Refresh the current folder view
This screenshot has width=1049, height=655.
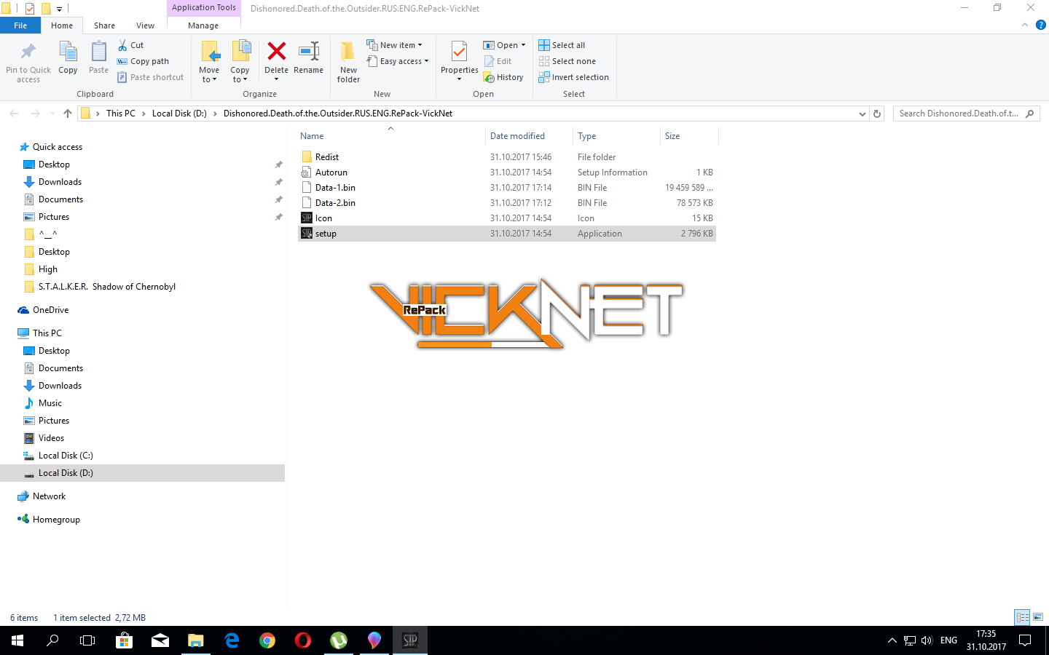coord(877,114)
